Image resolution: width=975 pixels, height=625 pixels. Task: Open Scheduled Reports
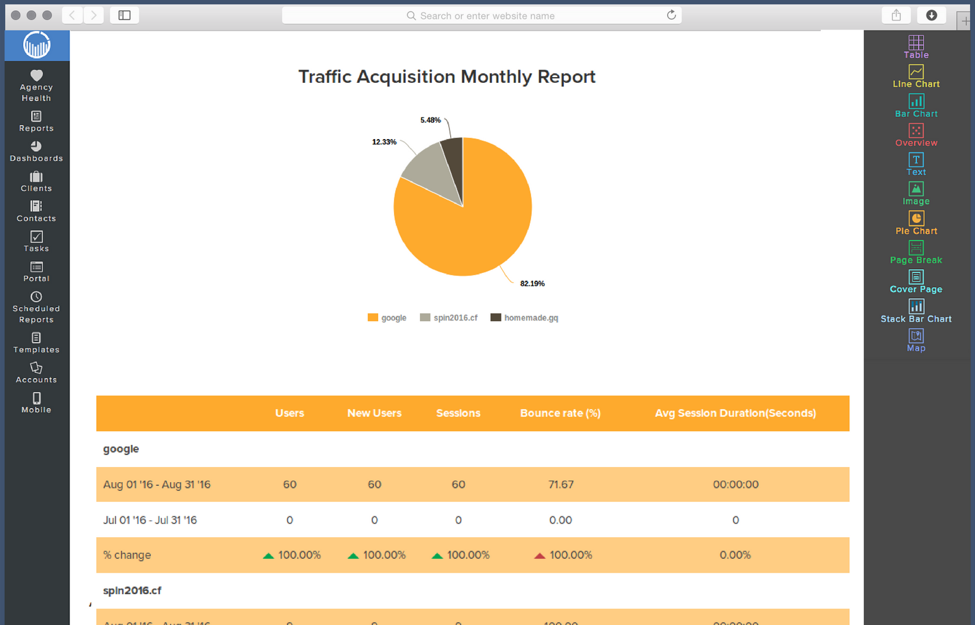(x=36, y=306)
